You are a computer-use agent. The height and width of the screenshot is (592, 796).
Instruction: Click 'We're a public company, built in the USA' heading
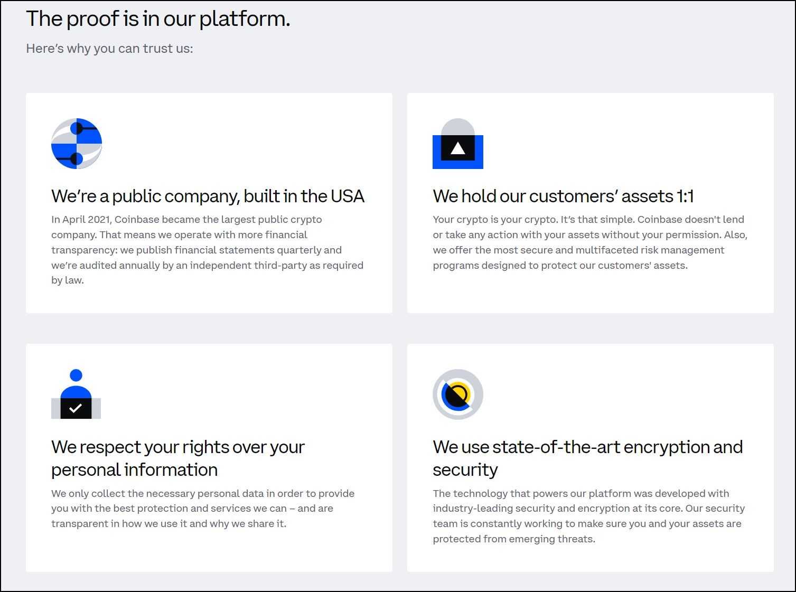208,196
